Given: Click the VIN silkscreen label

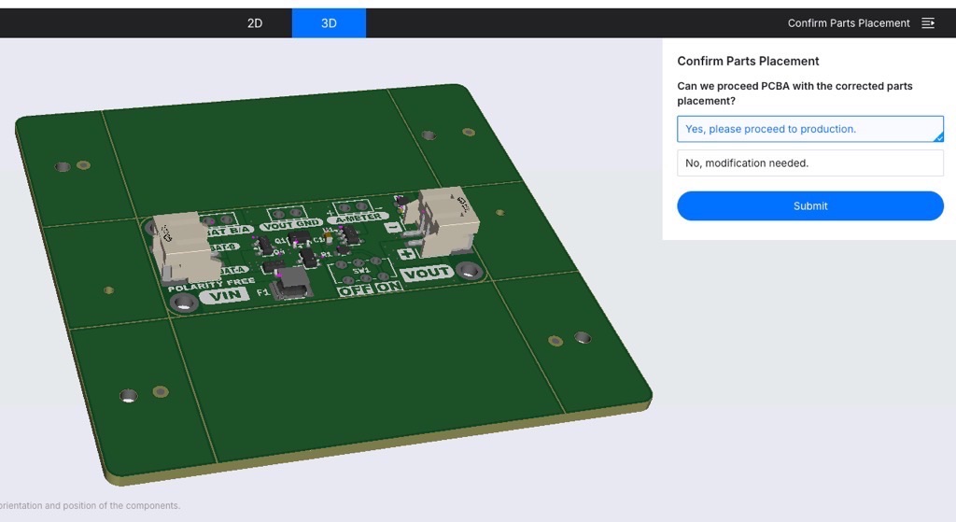Looking at the screenshot, I should tap(225, 297).
